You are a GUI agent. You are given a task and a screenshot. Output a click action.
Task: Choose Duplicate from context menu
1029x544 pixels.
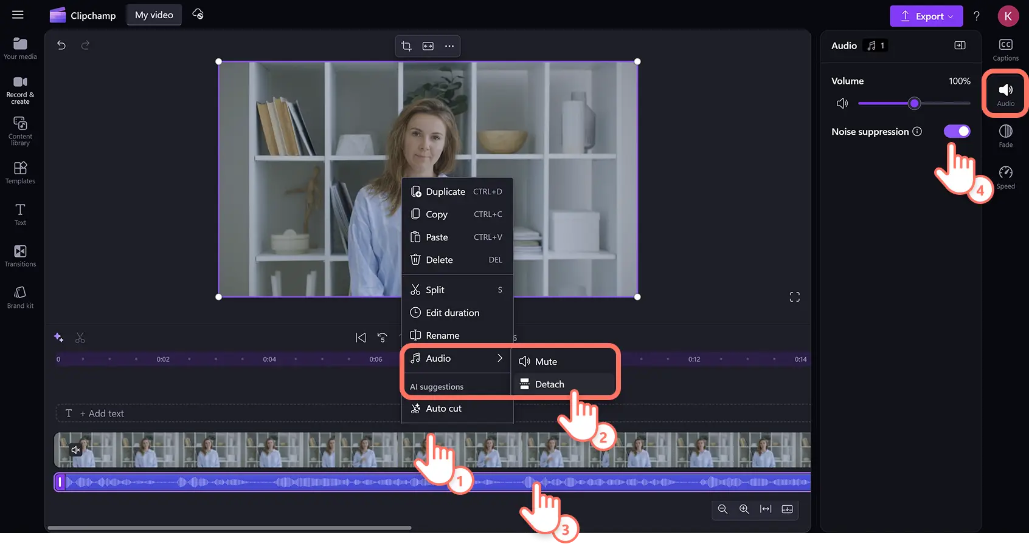coord(457,192)
